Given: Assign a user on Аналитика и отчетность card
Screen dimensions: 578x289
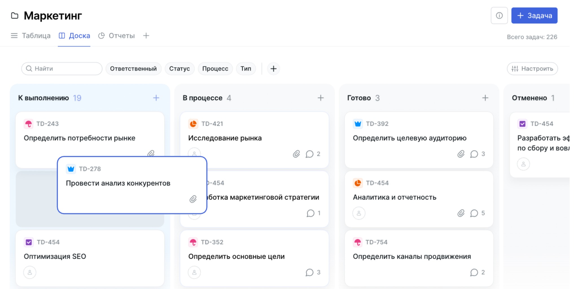Looking at the screenshot, I should point(359,213).
